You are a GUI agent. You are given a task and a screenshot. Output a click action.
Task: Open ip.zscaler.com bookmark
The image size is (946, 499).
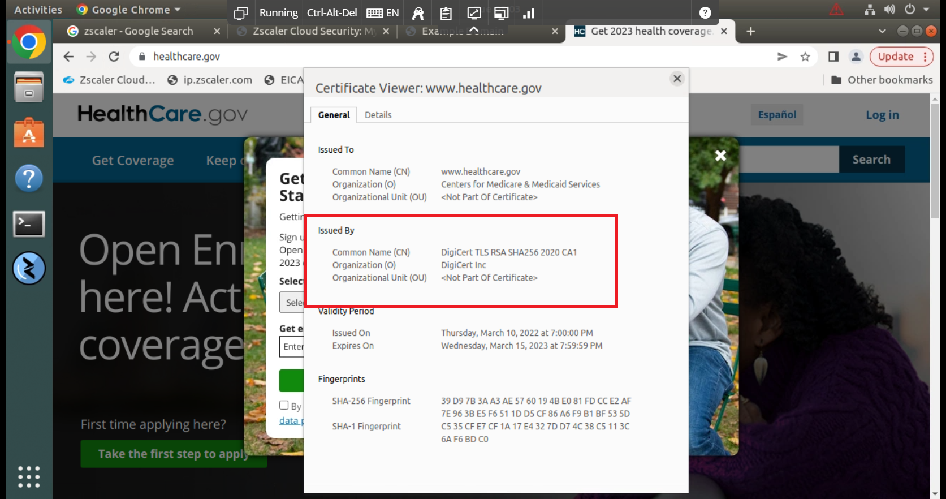[x=210, y=80]
